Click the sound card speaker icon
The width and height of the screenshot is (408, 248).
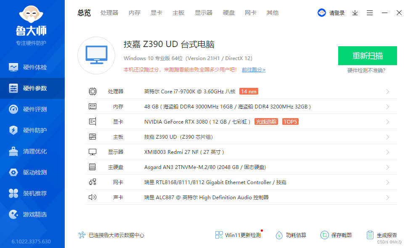93,197
